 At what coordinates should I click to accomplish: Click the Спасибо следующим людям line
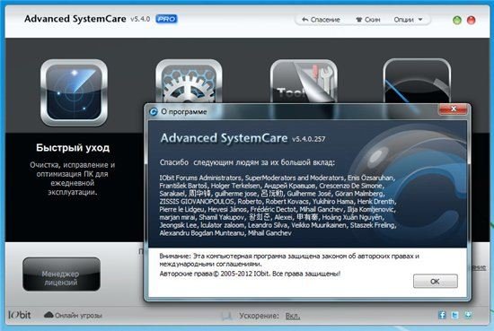tap(247, 162)
